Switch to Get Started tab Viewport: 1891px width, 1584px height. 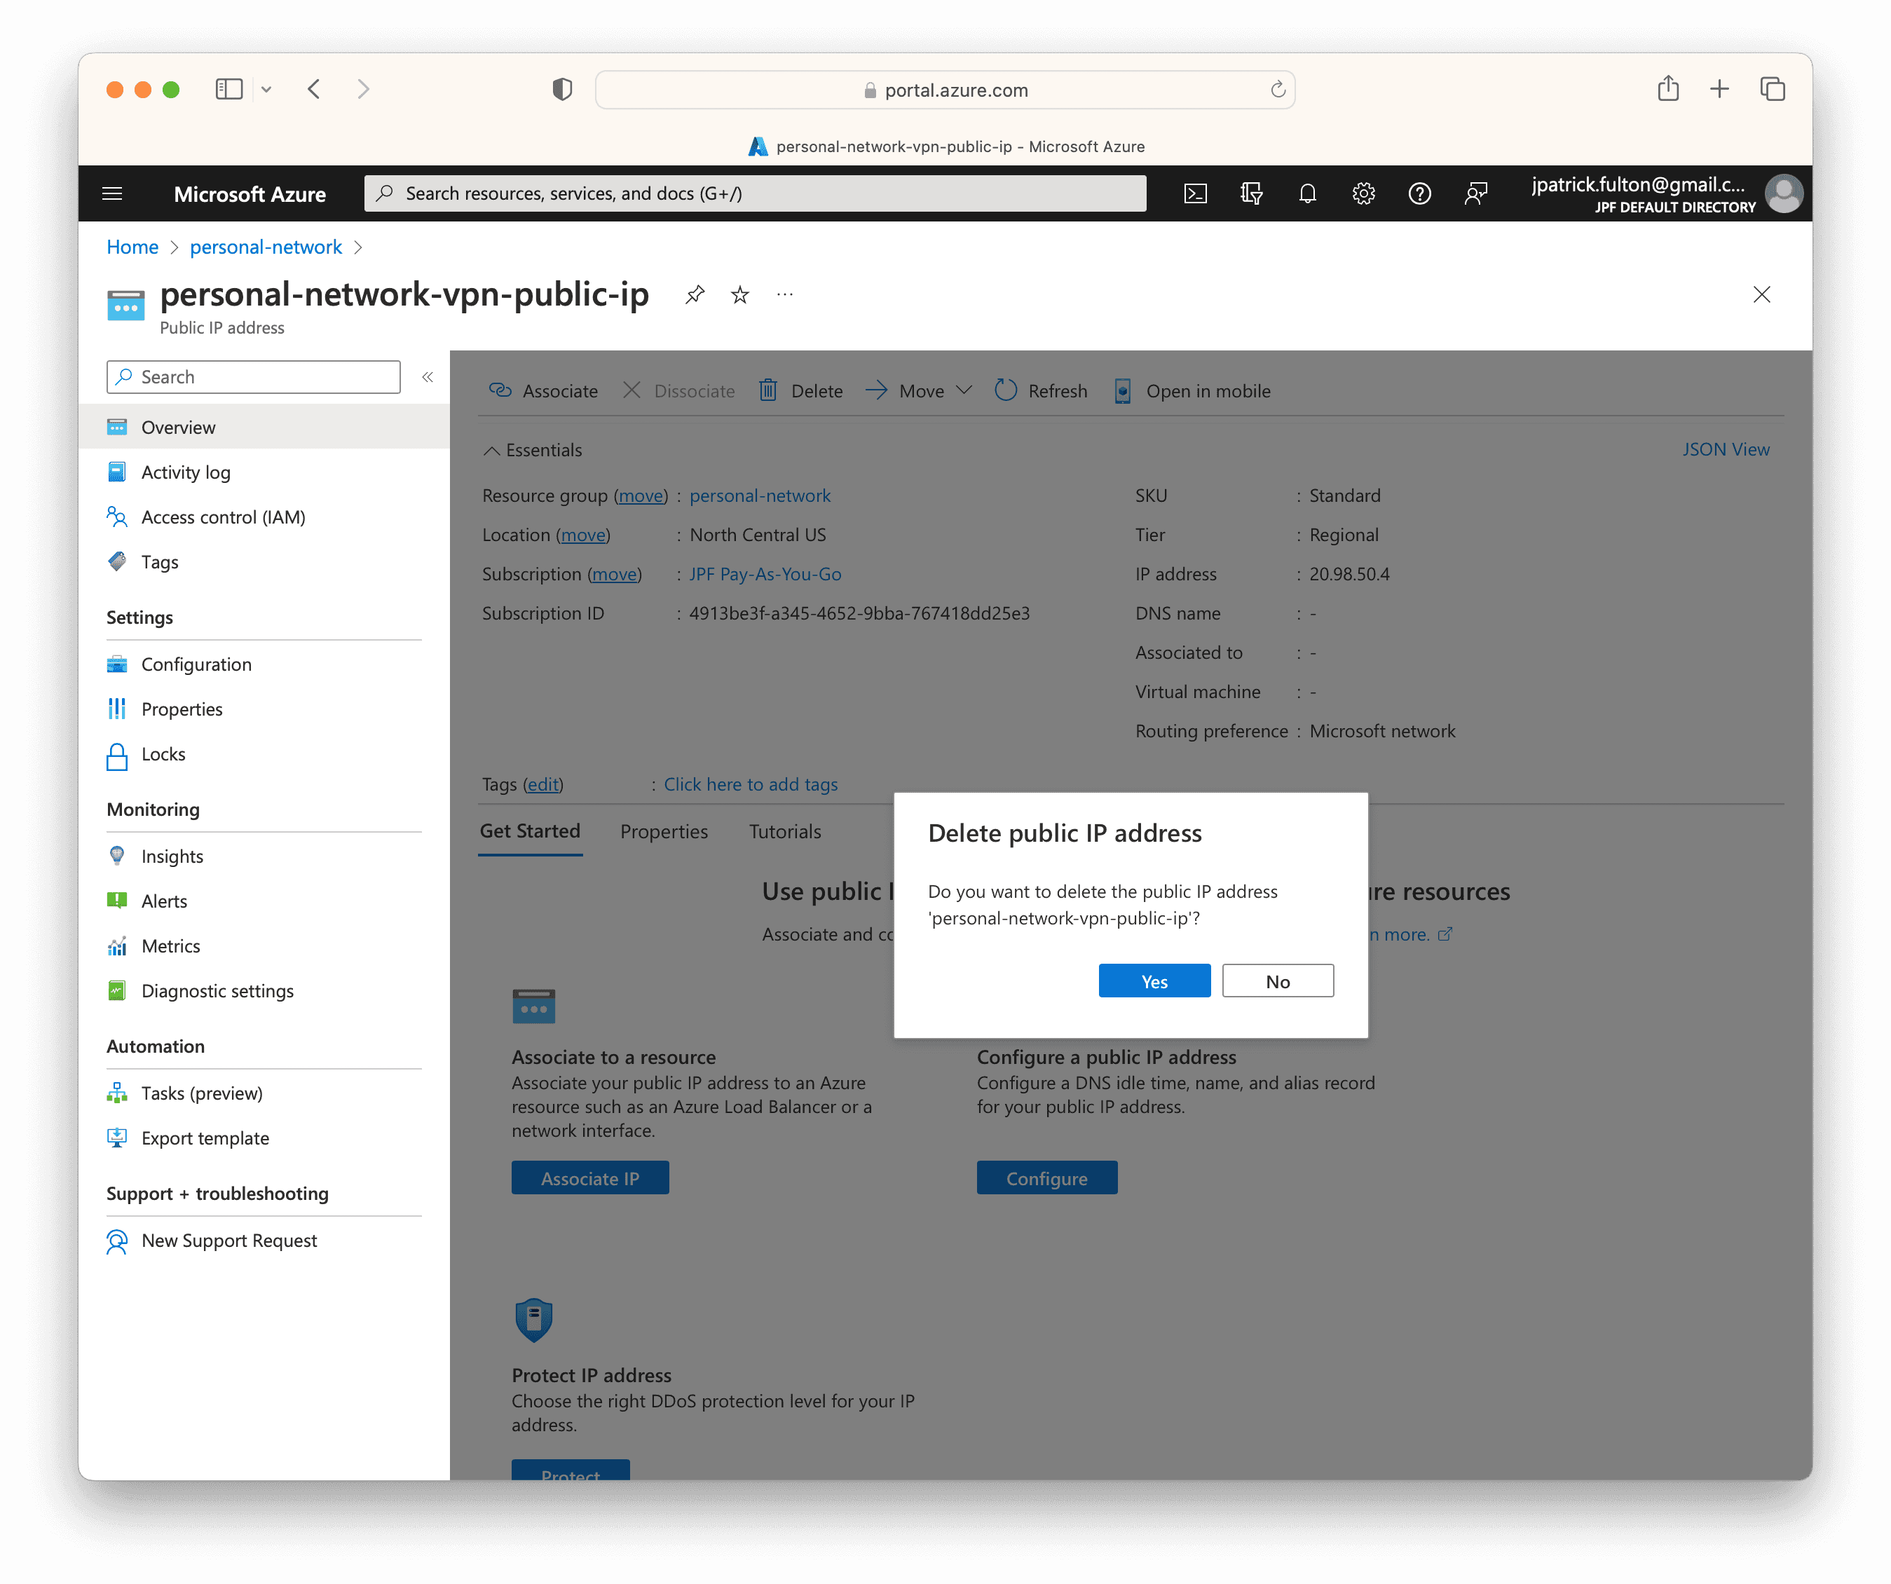(x=529, y=831)
